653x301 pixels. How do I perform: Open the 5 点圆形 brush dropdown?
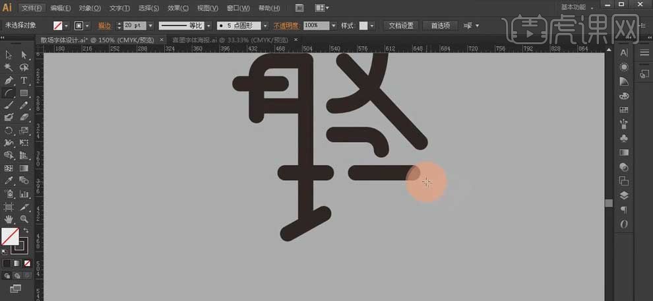tap(265, 26)
